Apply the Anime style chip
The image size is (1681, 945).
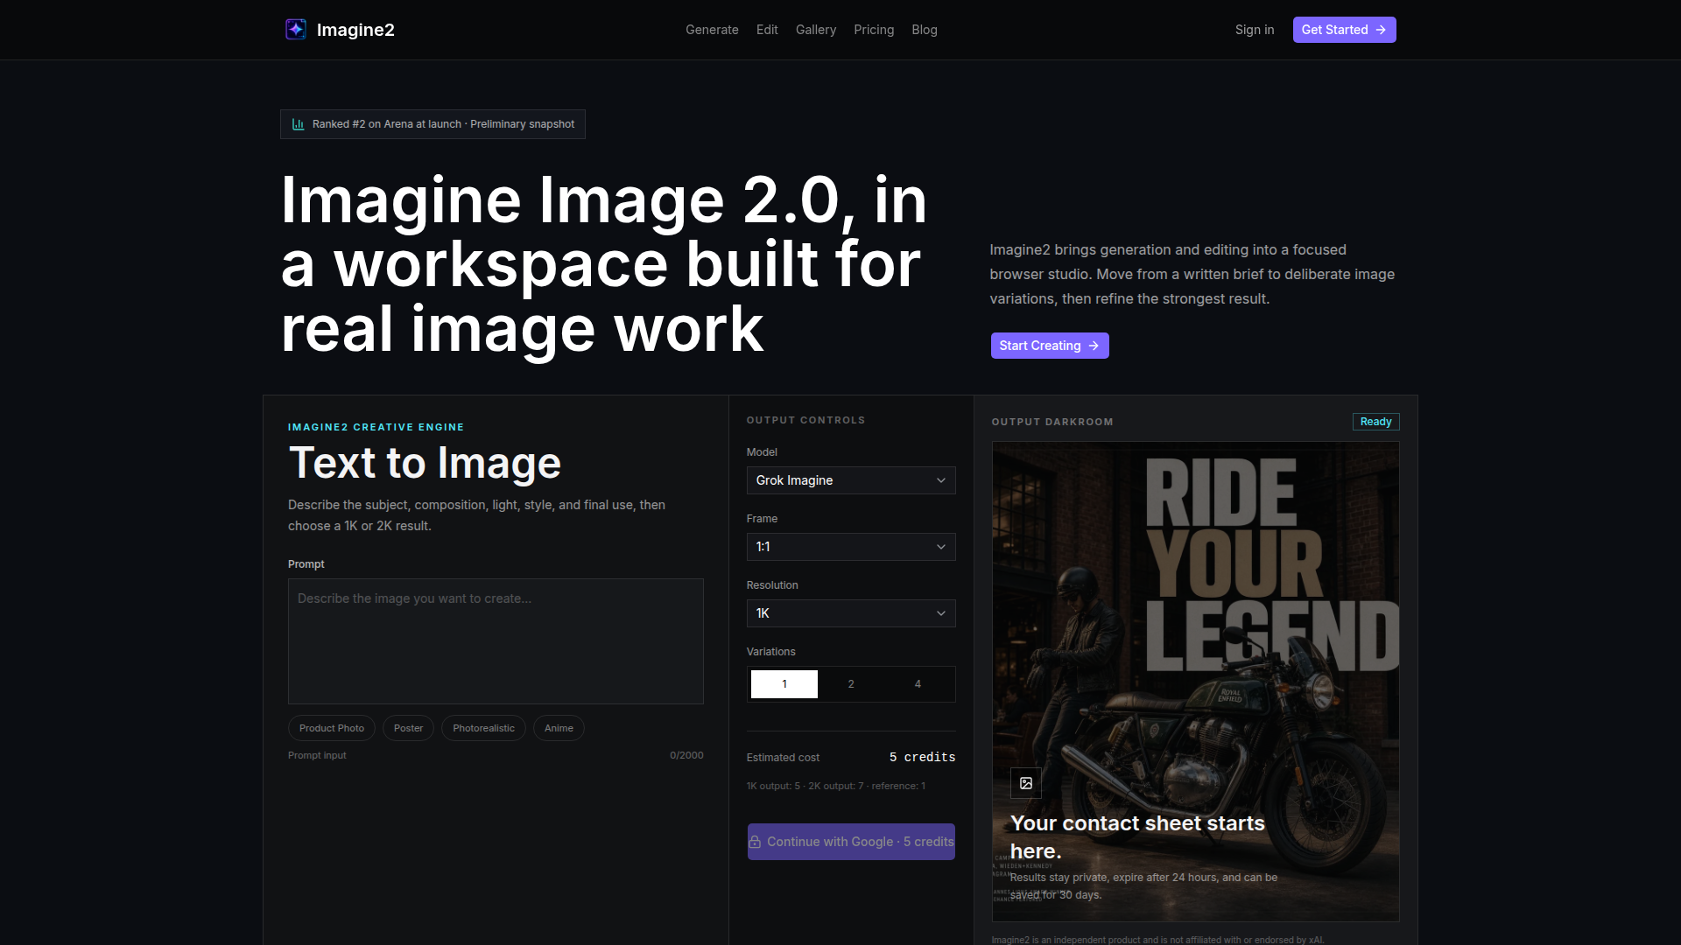[559, 728]
